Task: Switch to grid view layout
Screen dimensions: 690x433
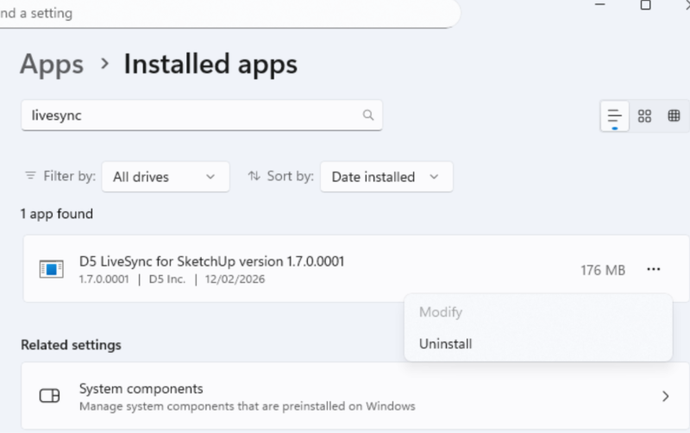Action: click(644, 116)
